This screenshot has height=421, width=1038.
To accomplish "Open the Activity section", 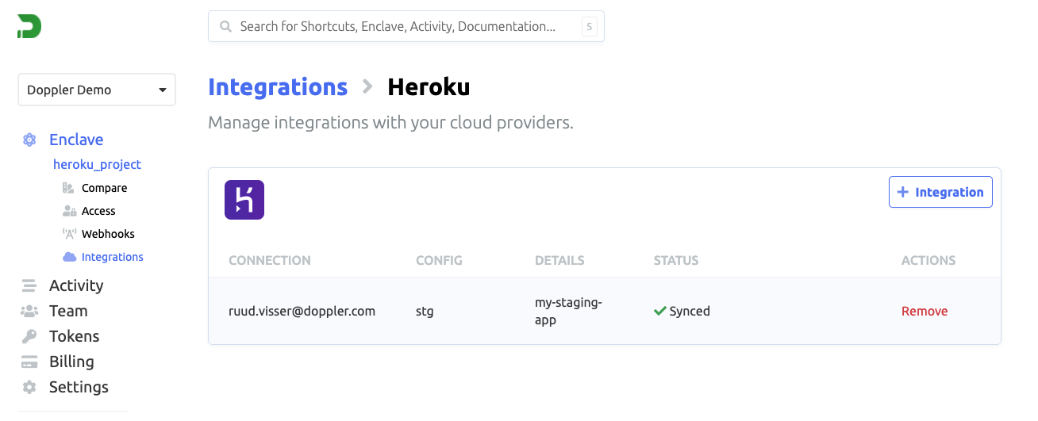I will 76,285.
